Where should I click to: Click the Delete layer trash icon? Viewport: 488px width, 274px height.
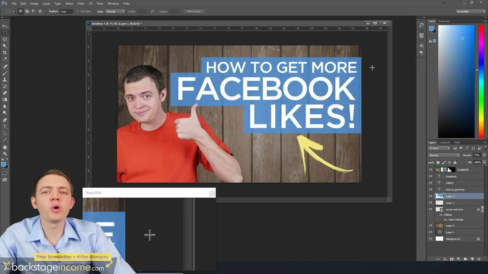click(x=479, y=259)
